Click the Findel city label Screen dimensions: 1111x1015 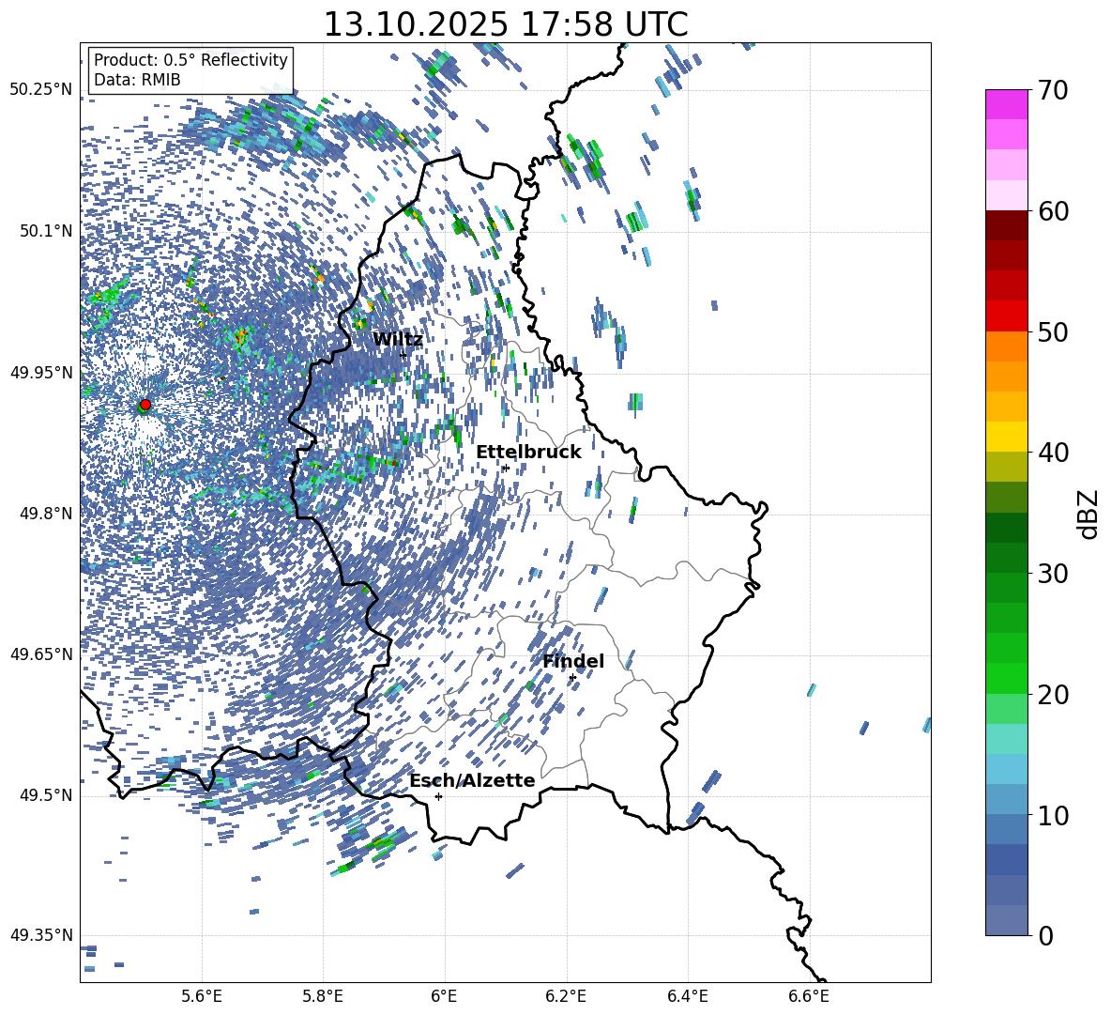(573, 661)
